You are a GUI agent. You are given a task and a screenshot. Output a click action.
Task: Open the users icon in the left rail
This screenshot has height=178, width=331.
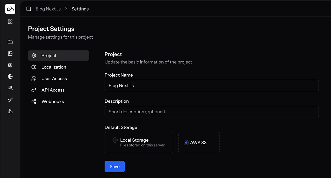10,88
